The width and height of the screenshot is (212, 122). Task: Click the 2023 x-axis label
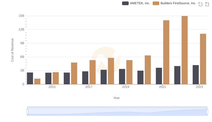tap(199, 87)
